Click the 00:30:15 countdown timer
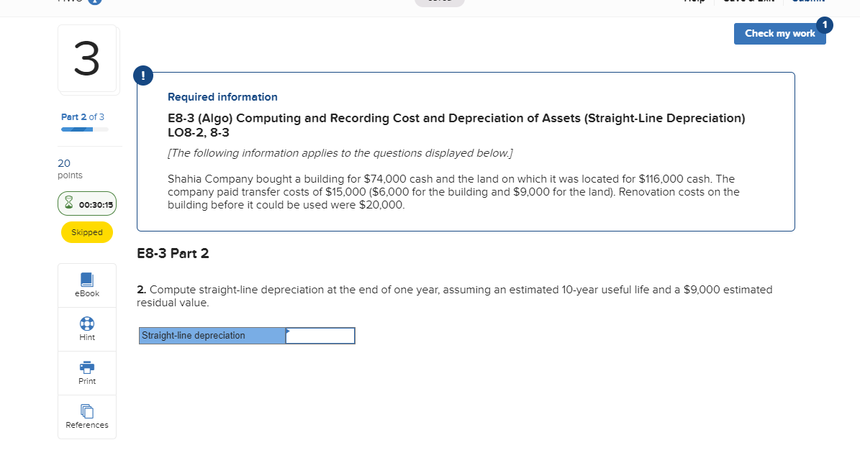Screen dimensions: 860x463 92,203
